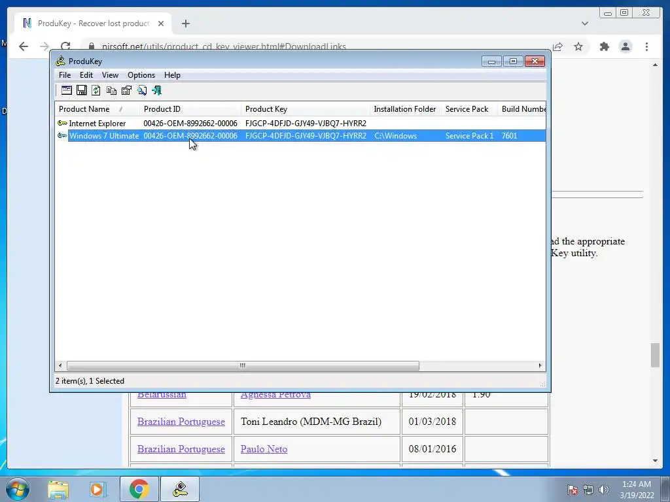Open the Paulo Neto link

[x=264, y=449]
